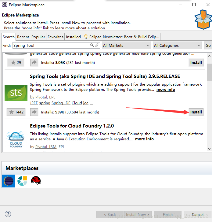Install the solution with 3.06K installs

196,63
